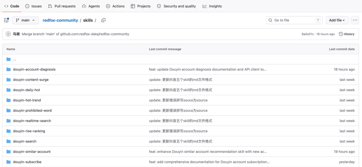
Task: Click the '19 hours ago' commit date
Action: (344, 152)
